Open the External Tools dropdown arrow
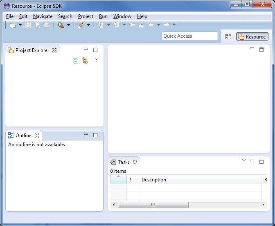275x226 pixels. [69, 25]
